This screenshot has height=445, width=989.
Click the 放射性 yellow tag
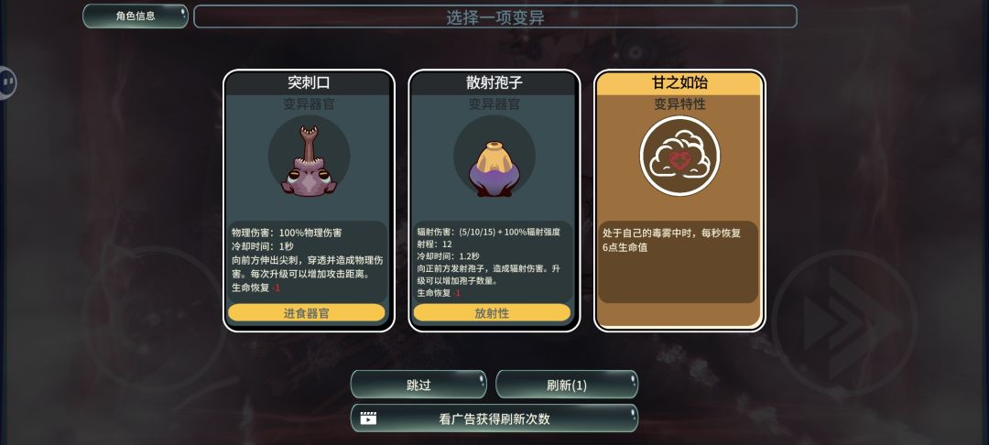pos(492,312)
